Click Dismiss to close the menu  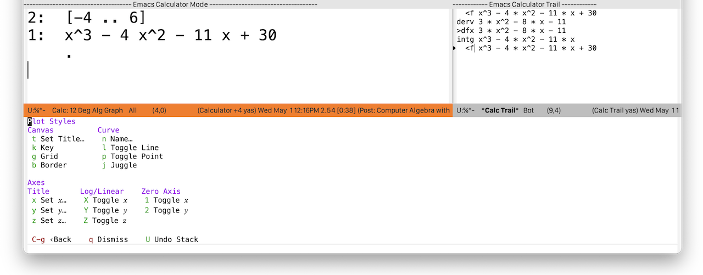(x=108, y=239)
